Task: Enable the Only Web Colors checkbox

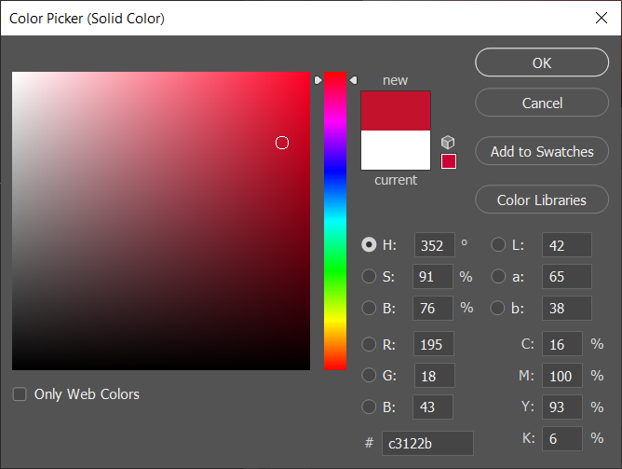Action: 20,394
